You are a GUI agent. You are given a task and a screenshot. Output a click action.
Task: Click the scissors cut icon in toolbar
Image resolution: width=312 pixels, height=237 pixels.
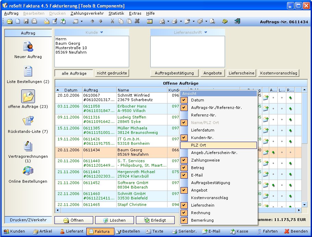pos(112,21)
